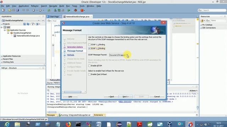Click the Name field in Resources panel
227x127 pixels.
(218, 20)
